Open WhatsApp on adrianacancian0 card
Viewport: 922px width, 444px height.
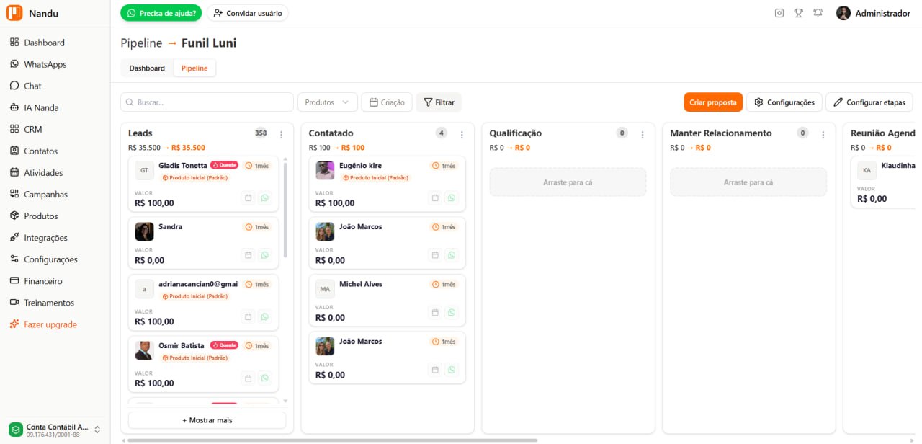click(264, 316)
